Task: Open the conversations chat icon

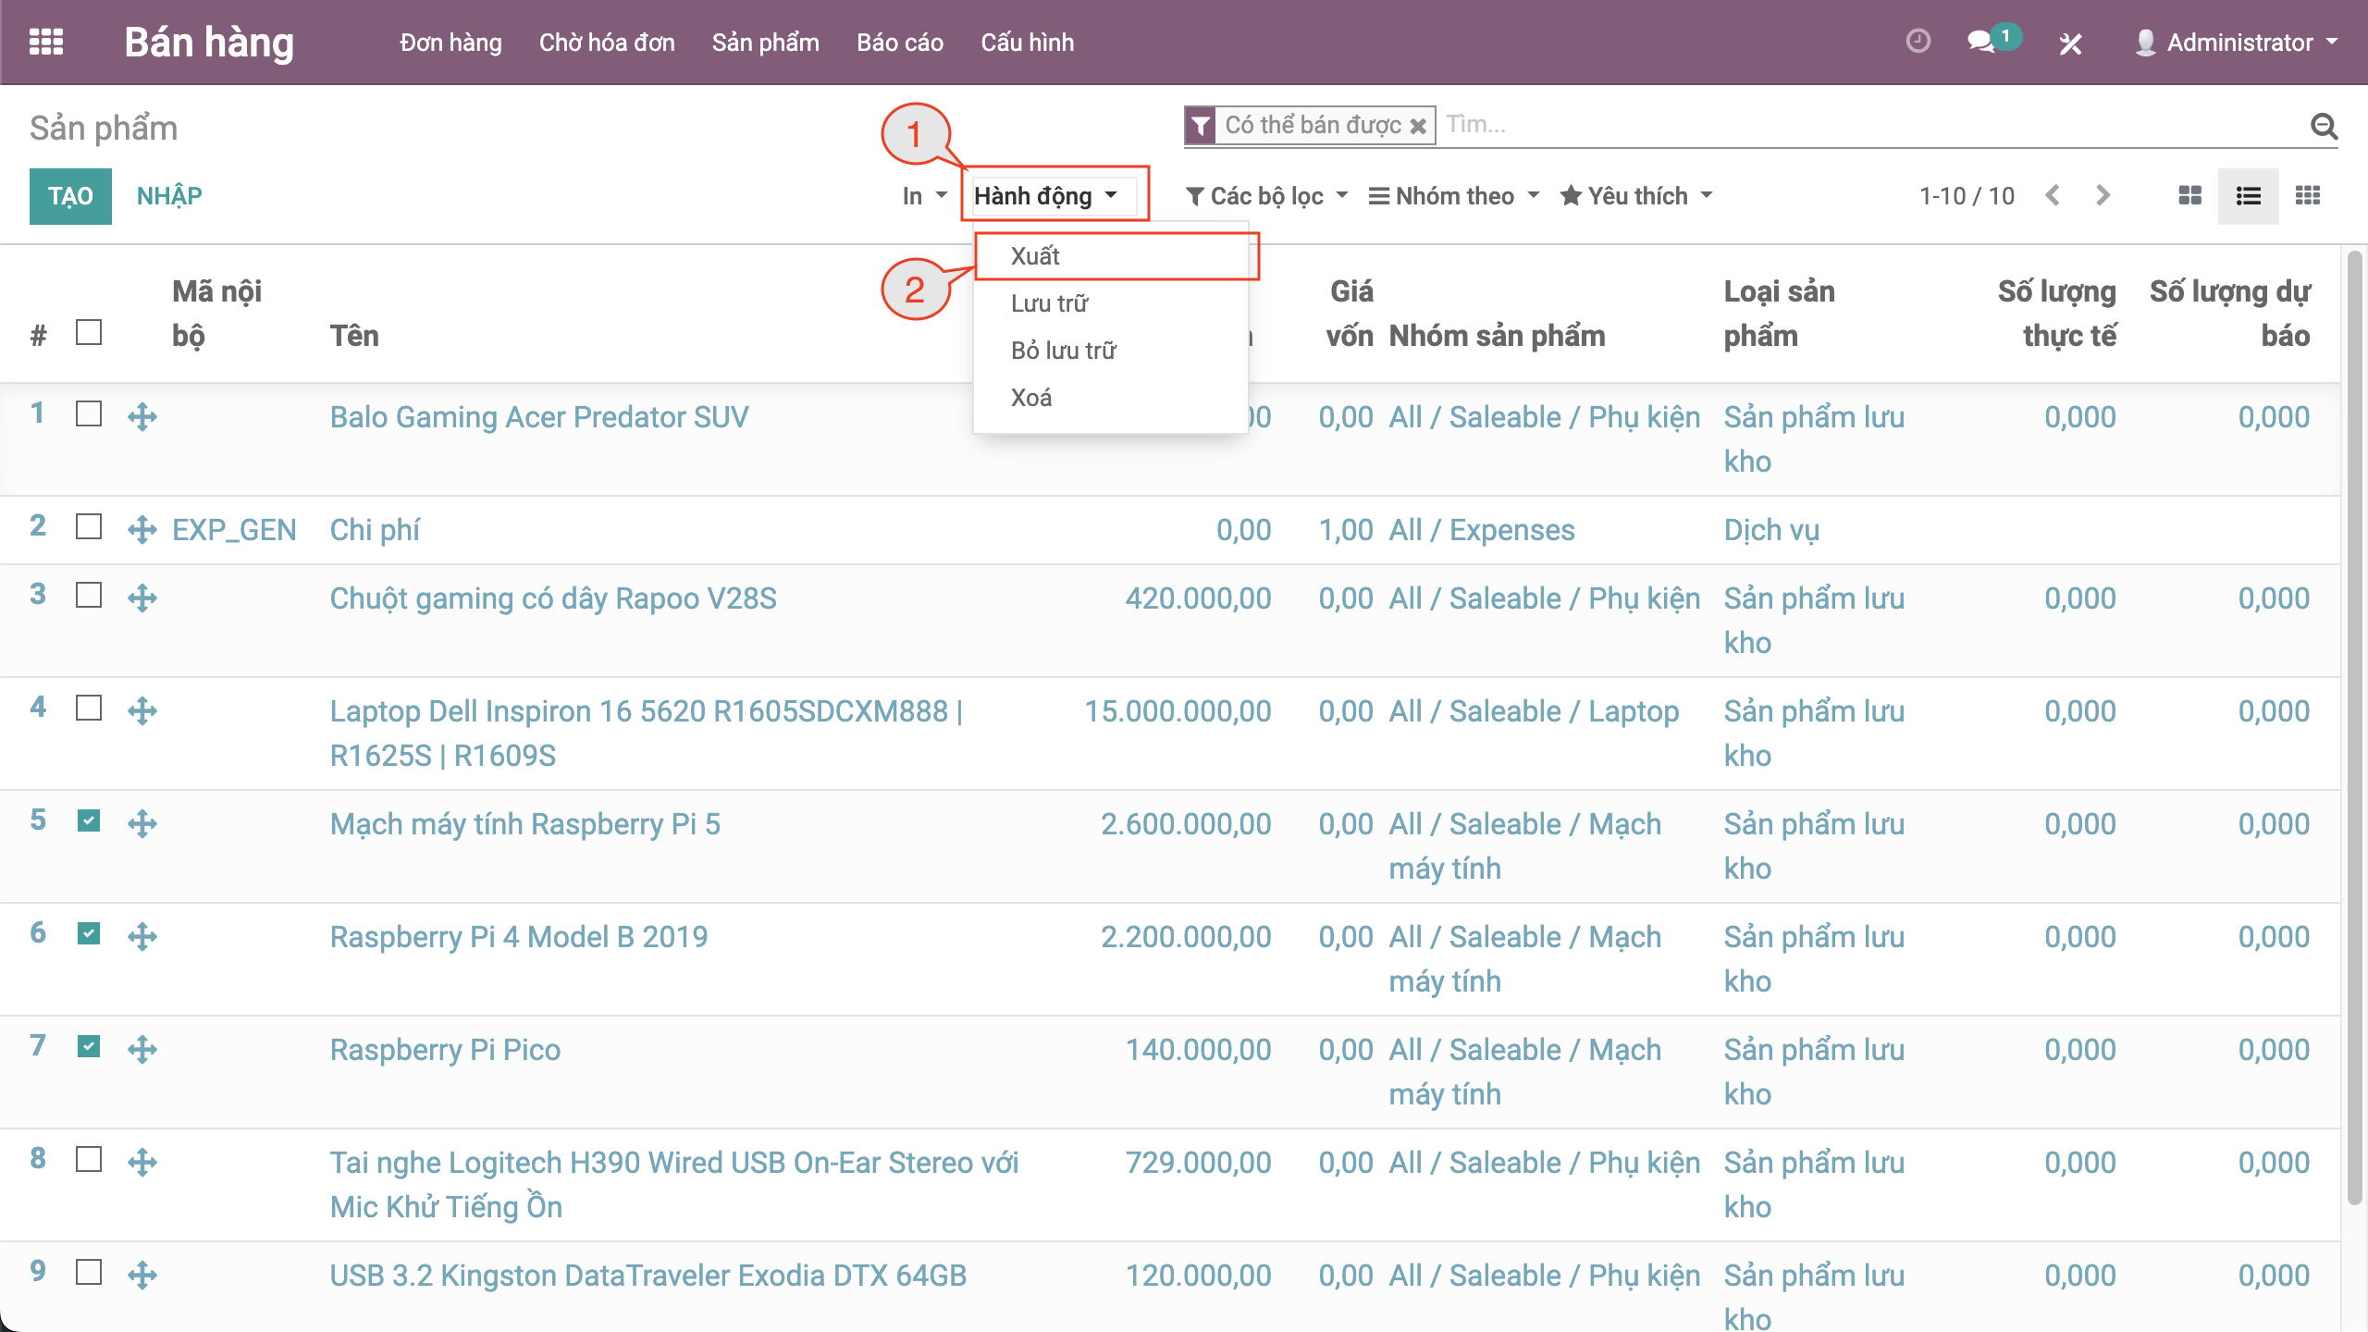Action: [1980, 42]
